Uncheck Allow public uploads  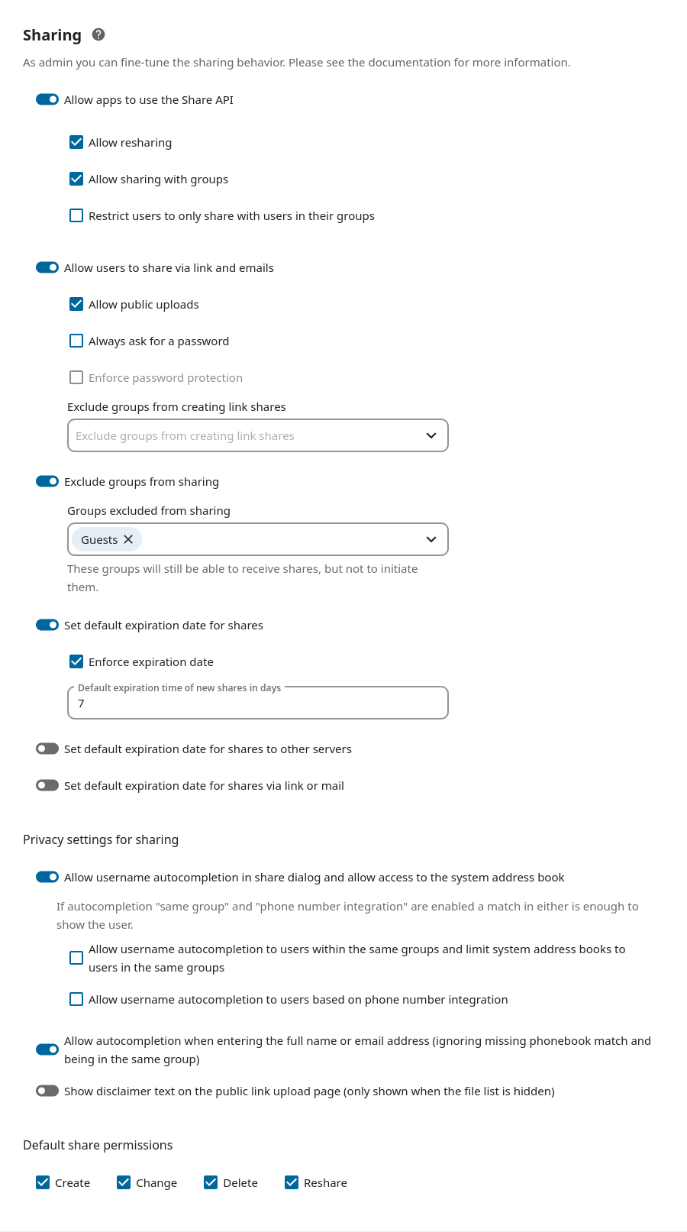click(x=76, y=304)
